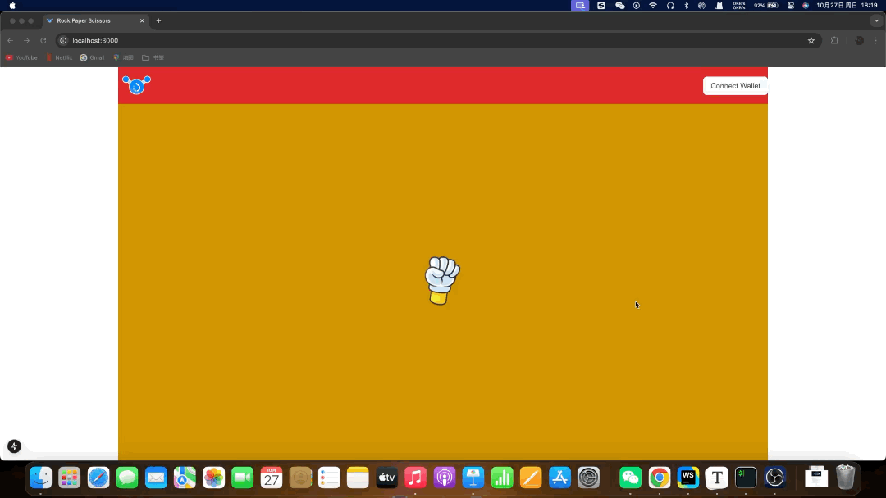886x498 pixels.
Task: Open Podcasts from the dock
Action: tap(445, 478)
